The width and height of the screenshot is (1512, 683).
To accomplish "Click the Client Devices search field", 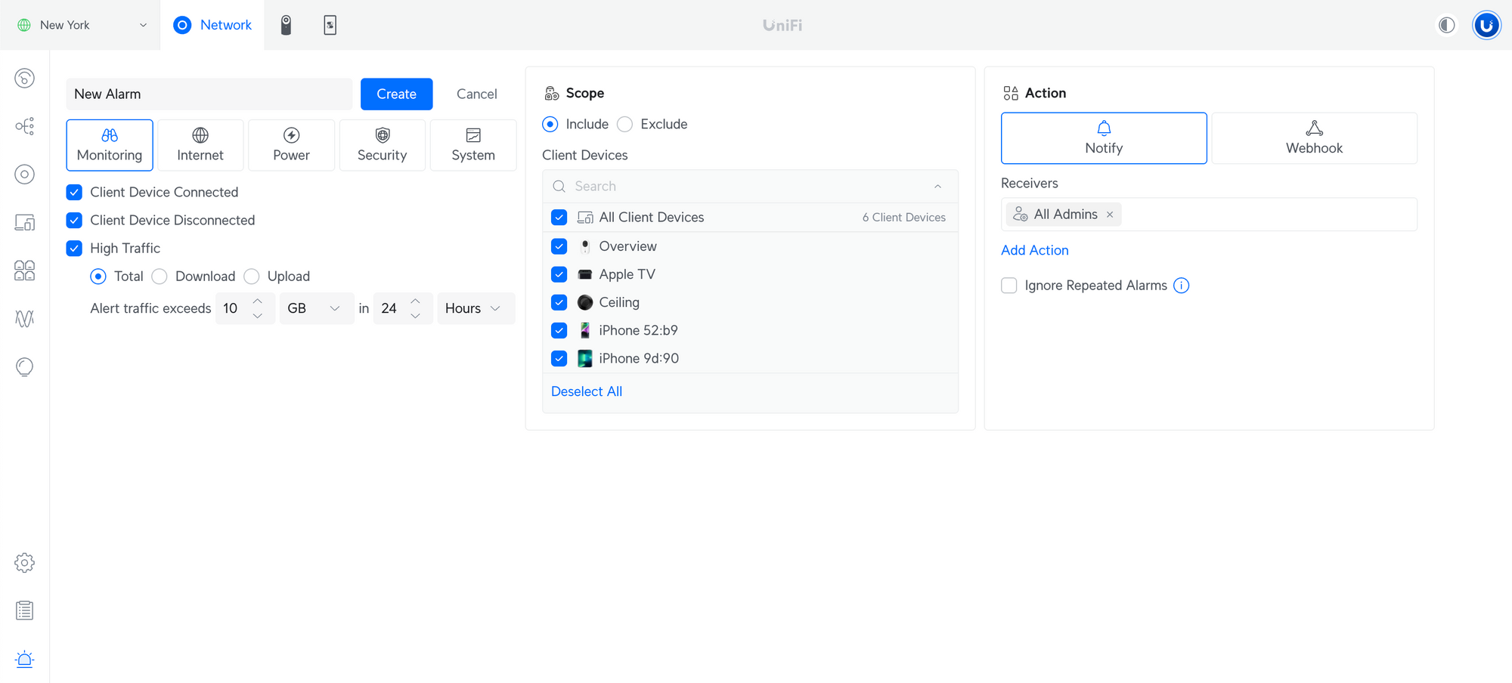I will (748, 187).
